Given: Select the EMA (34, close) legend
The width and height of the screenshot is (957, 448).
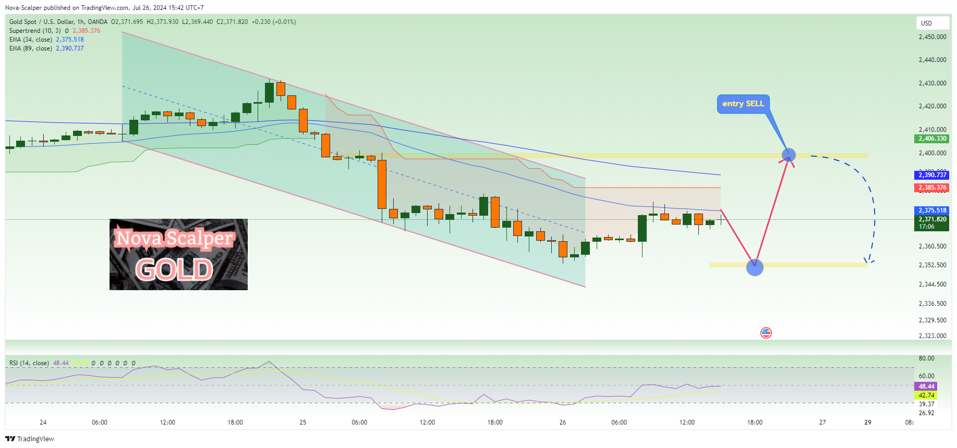Looking at the screenshot, I should coord(46,40).
